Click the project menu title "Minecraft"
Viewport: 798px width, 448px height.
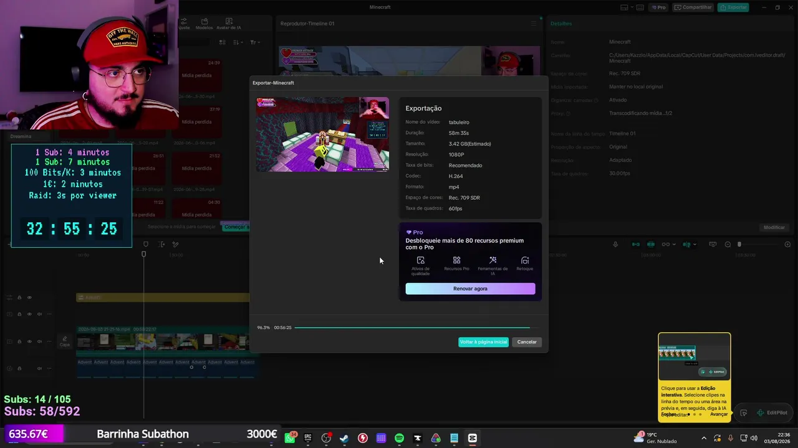pos(380,7)
